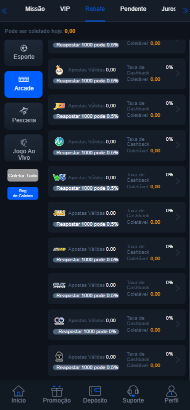Open the Perfil user icon
Viewport: 190px width, 410px height.
tap(171, 391)
